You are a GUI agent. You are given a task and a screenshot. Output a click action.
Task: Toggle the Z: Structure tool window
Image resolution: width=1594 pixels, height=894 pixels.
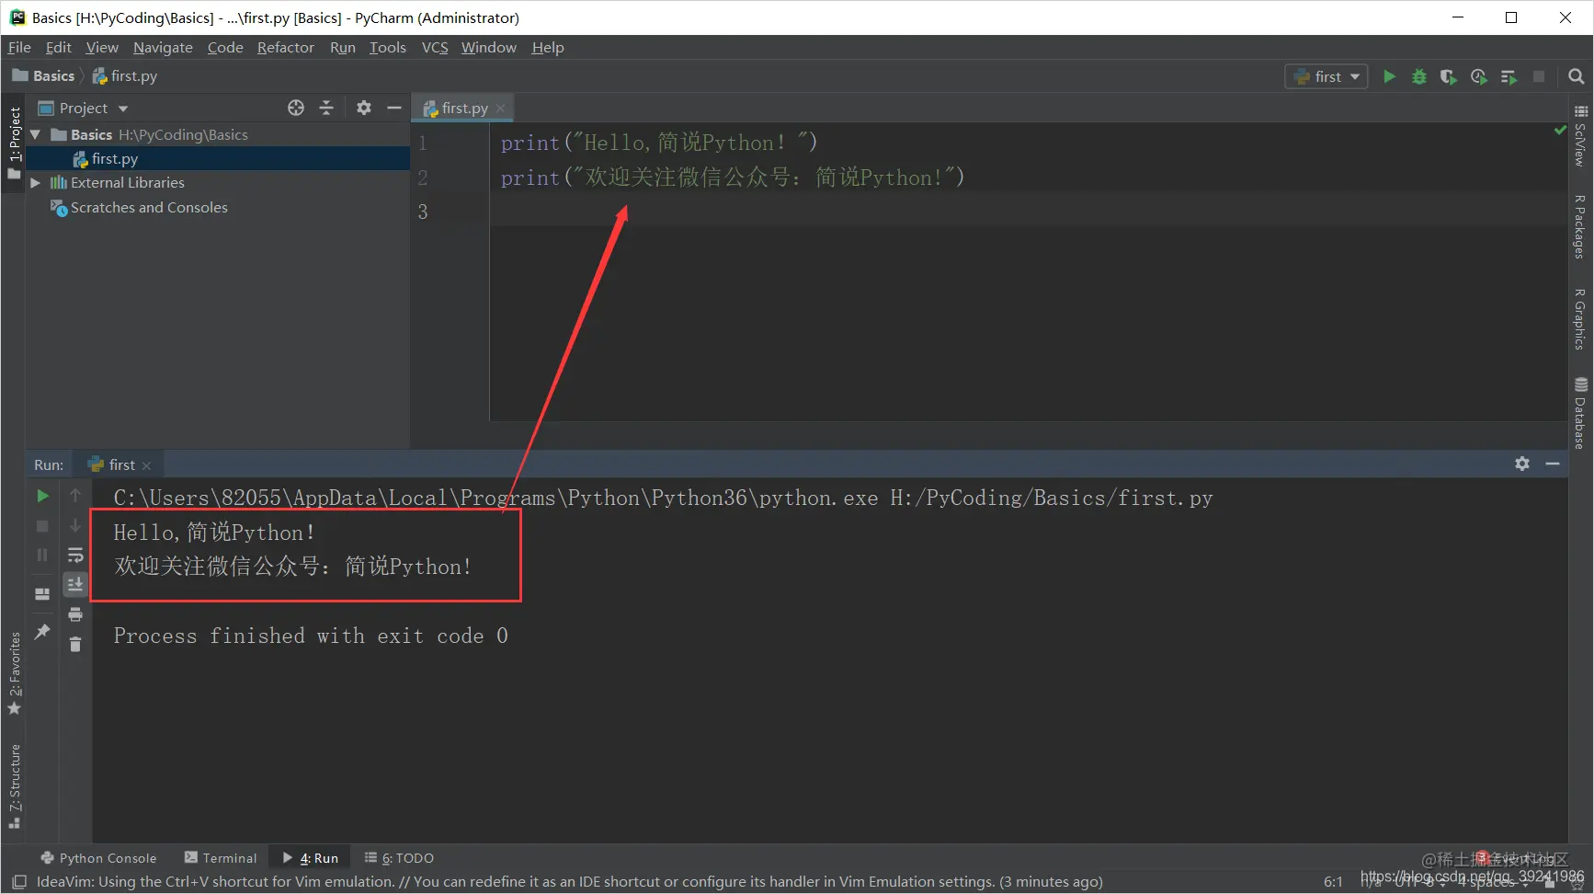[14, 787]
